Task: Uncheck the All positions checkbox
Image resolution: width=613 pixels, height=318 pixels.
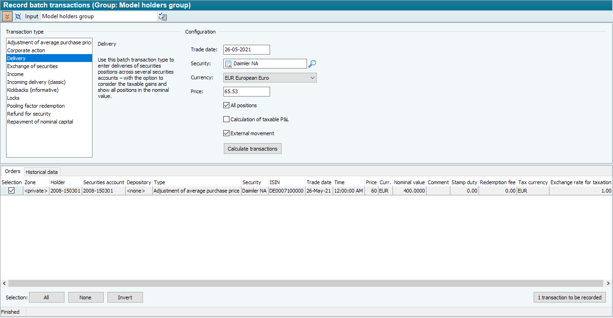Action: pos(227,105)
